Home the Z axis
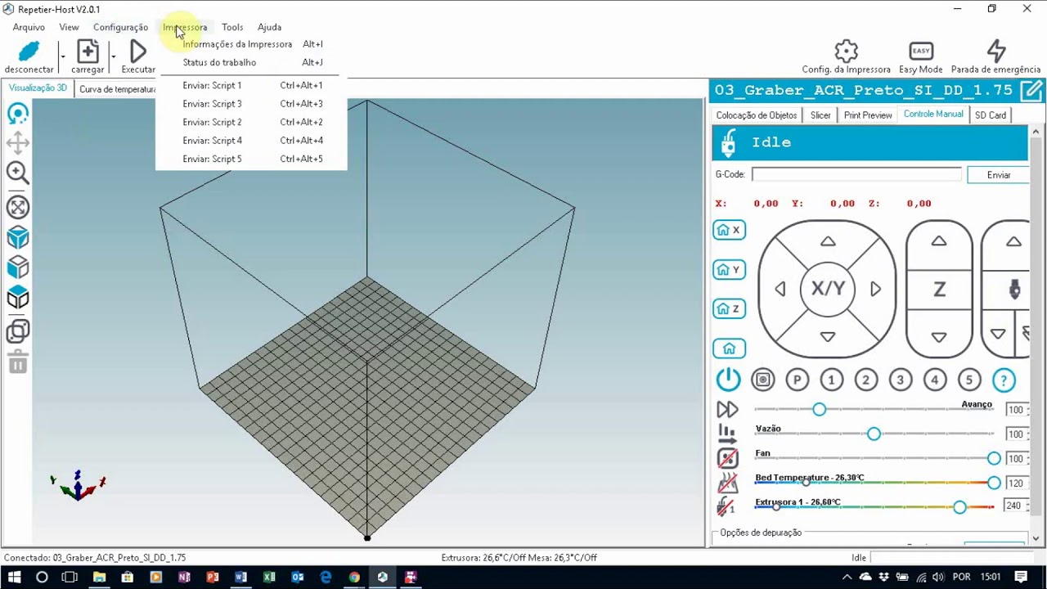1047x589 pixels. [x=729, y=308]
